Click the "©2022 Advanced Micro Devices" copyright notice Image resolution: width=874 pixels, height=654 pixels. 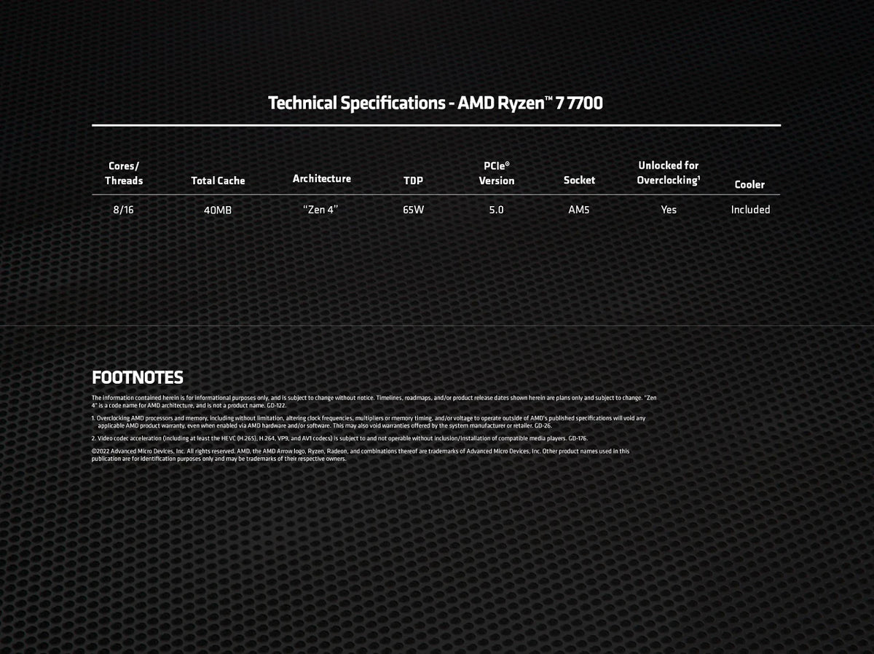click(x=361, y=455)
